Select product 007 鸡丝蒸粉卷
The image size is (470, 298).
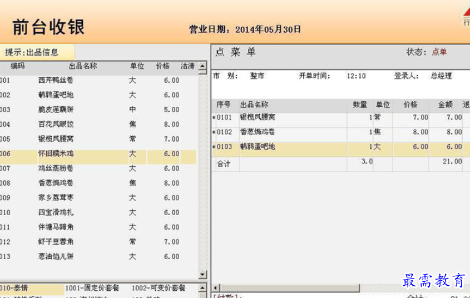tap(98, 168)
